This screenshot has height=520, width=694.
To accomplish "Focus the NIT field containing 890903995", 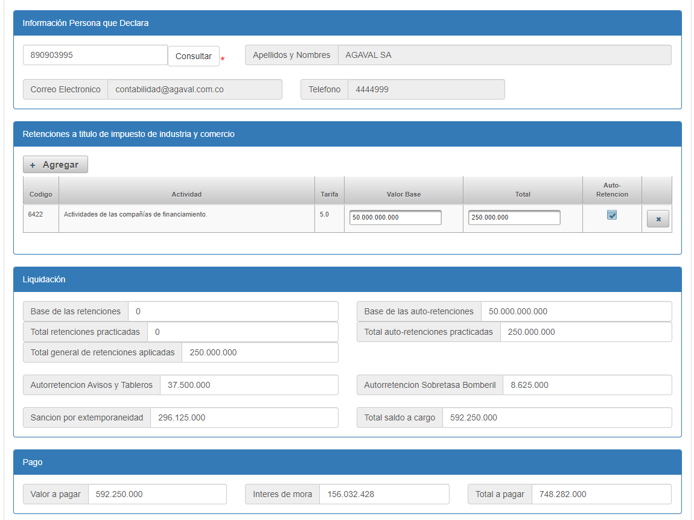I will [x=95, y=55].
